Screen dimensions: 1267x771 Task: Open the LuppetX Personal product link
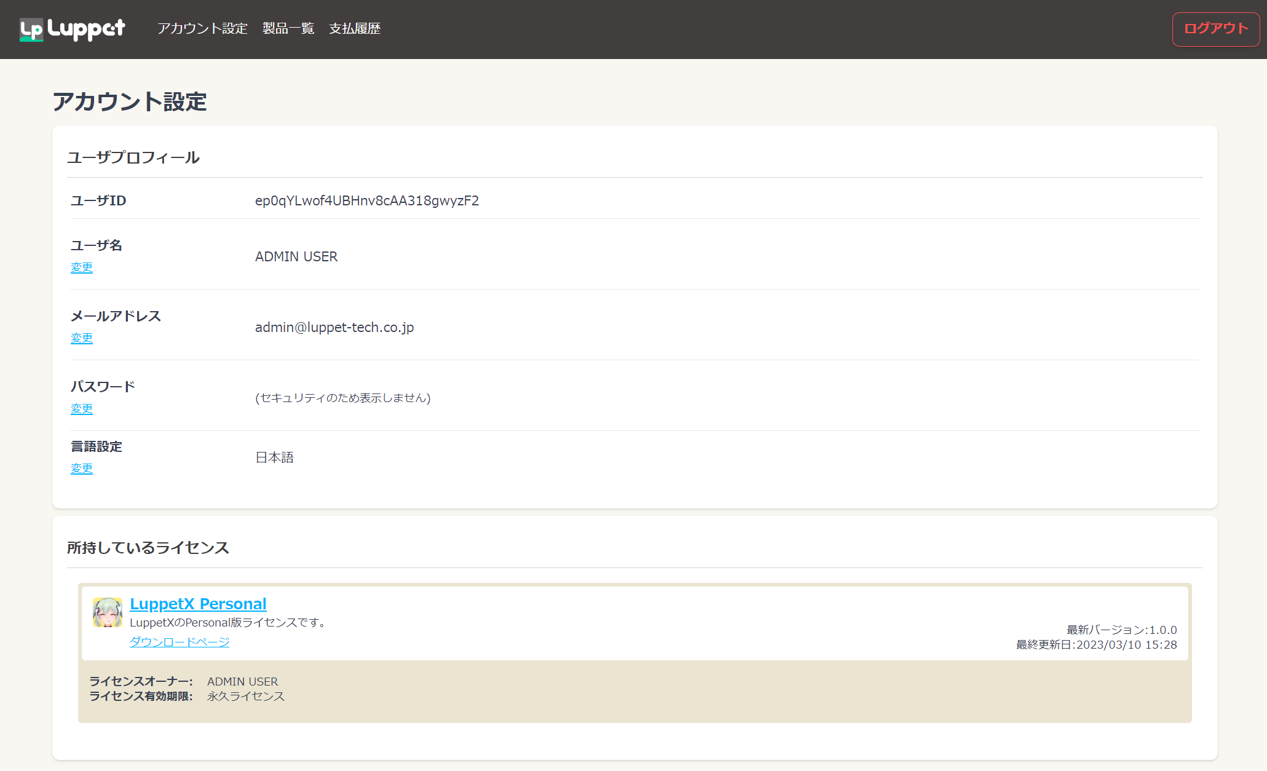(x=198, y=604)
